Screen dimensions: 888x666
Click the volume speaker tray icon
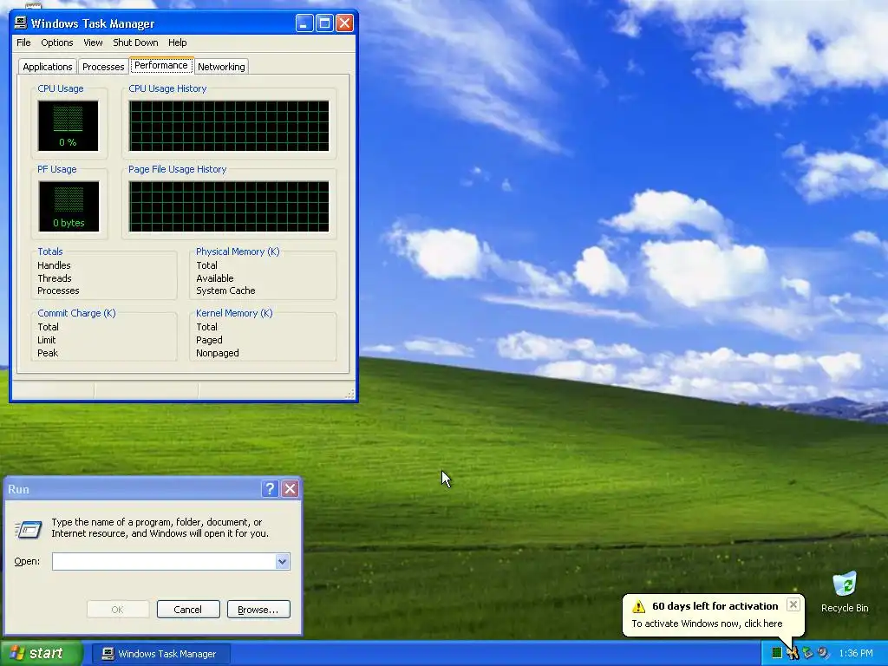pyautogui.click(x=824, y=653)
